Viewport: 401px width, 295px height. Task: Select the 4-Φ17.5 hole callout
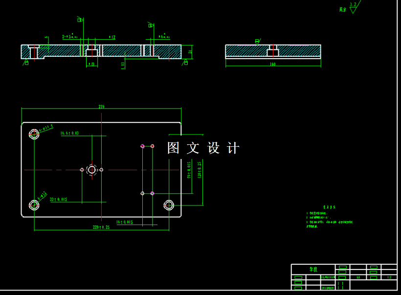pos(46,128)
